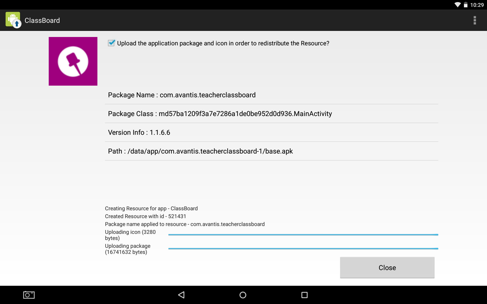Image resolution: width=487 pixels, height=304 pixels.
Task: Click the Uploading package progress bar
Action: pos(303,249)
